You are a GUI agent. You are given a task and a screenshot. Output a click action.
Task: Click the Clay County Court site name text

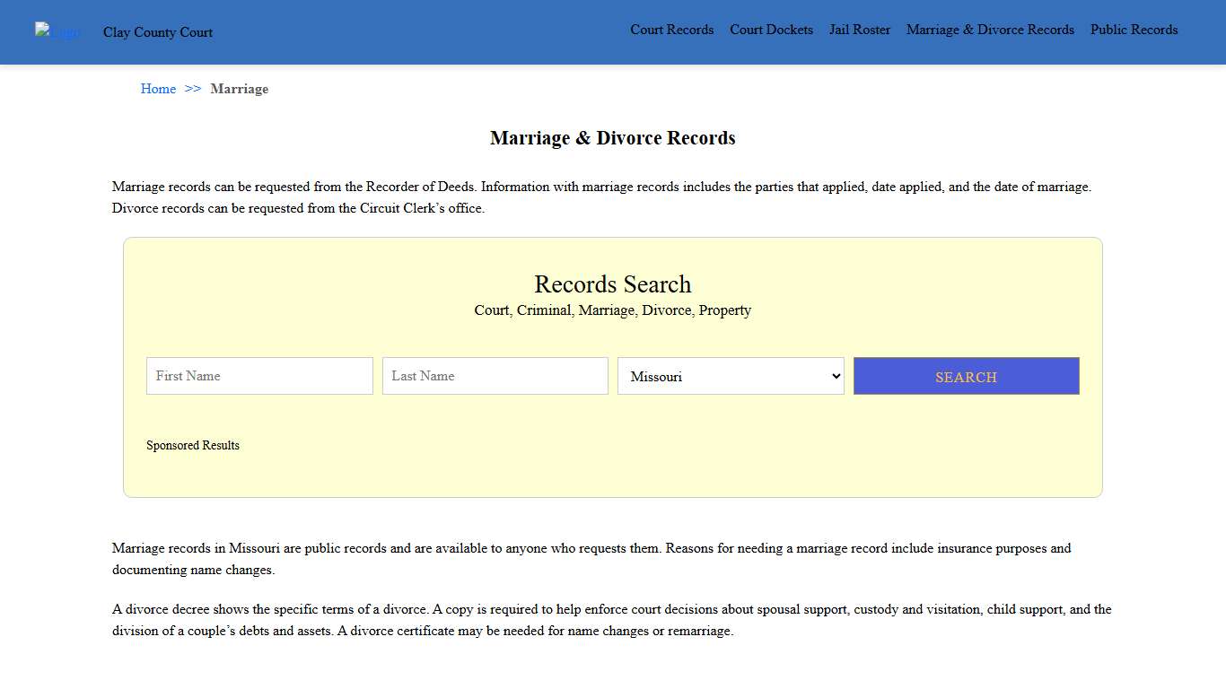coord(158,32)
